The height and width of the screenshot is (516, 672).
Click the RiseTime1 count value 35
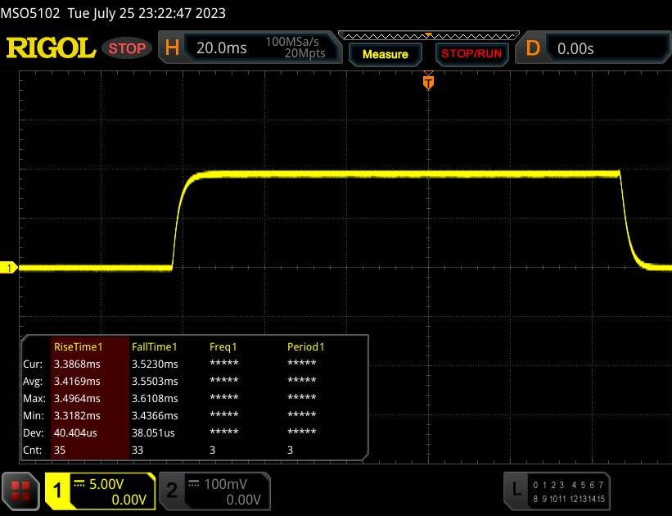59,450
